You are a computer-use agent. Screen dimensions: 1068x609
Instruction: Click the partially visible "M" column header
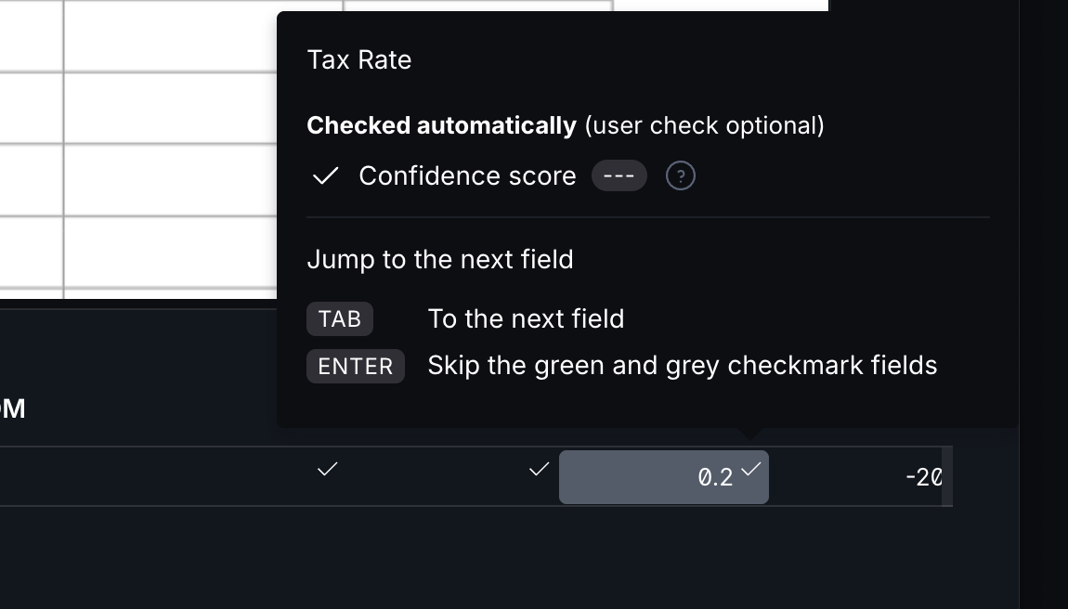pos(13,408)
